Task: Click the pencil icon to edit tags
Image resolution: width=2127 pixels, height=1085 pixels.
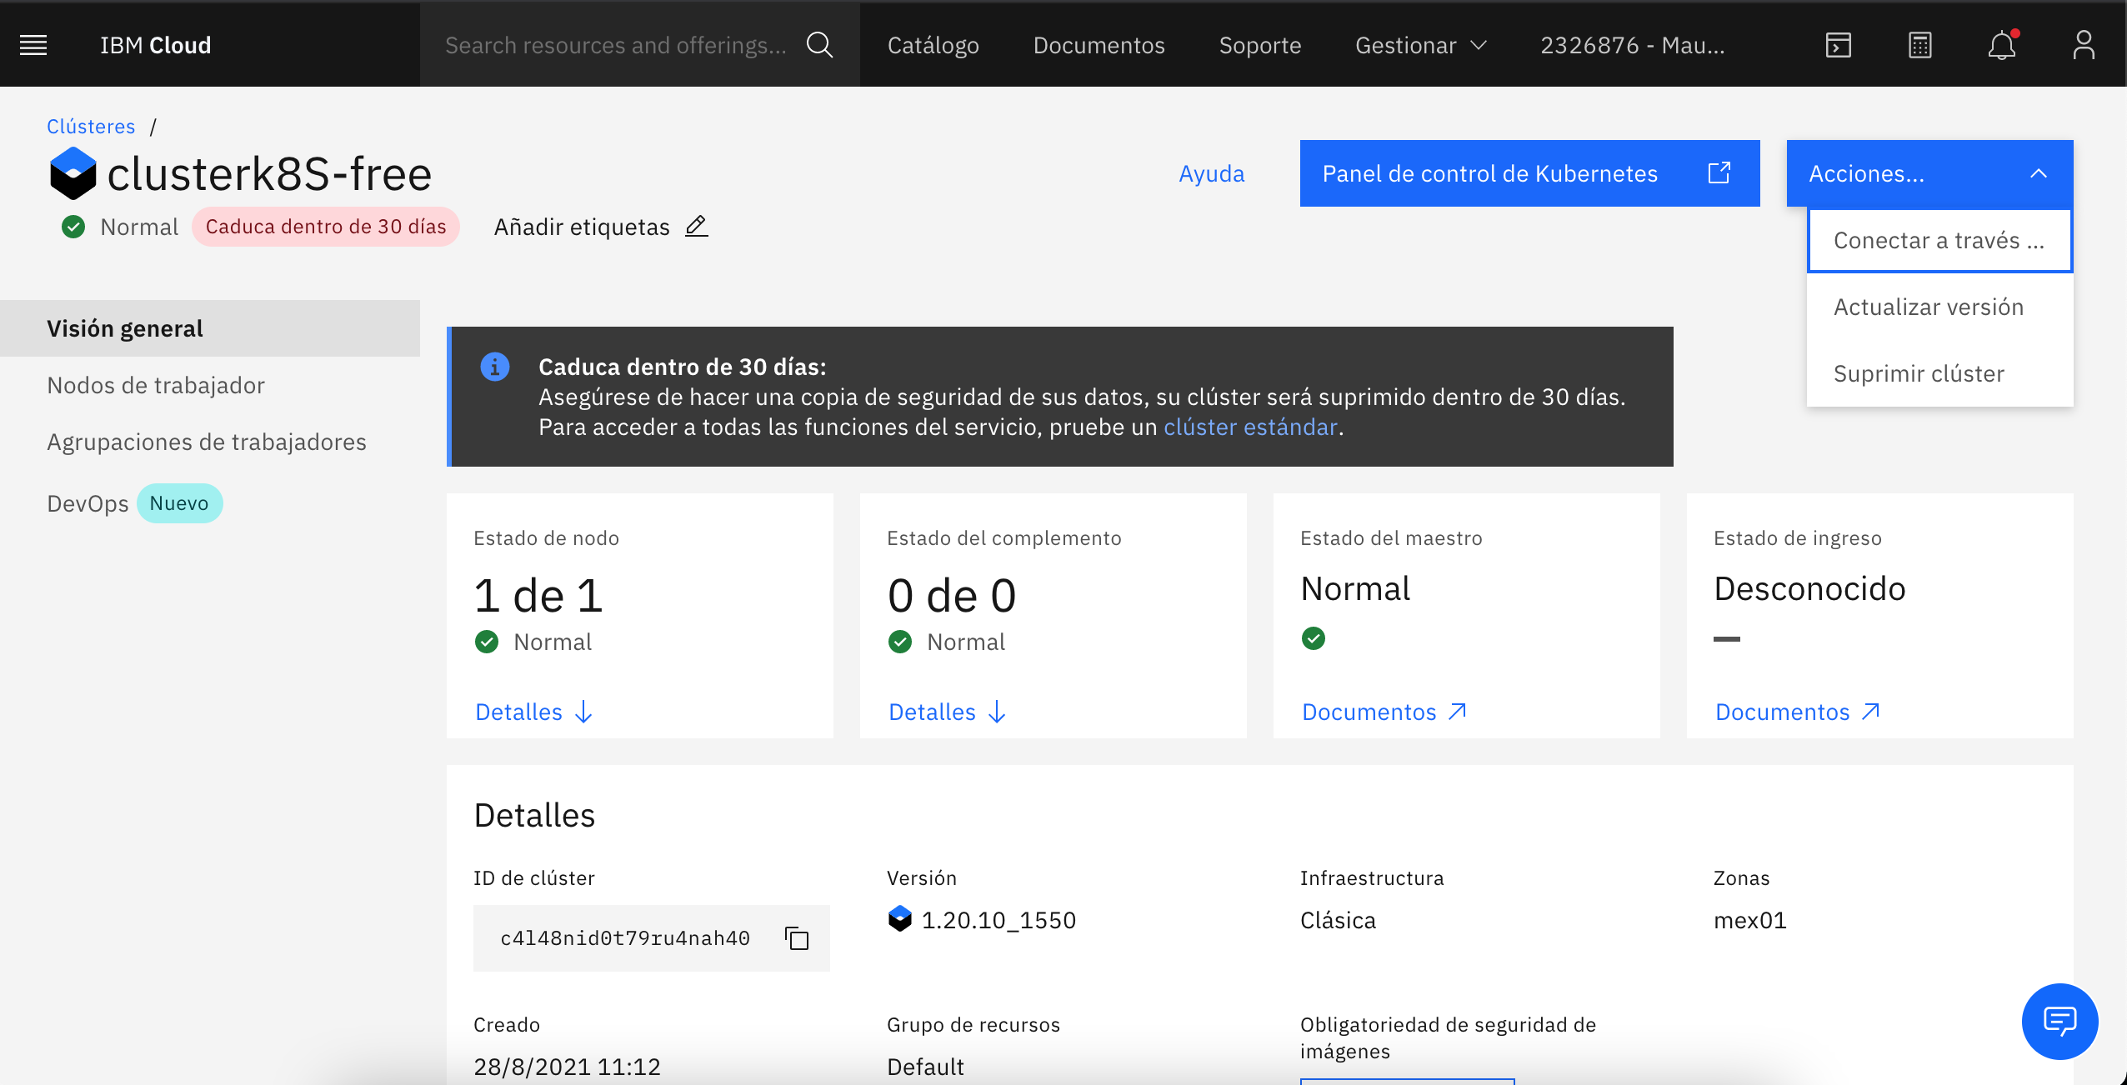Action: coord(696,226)
